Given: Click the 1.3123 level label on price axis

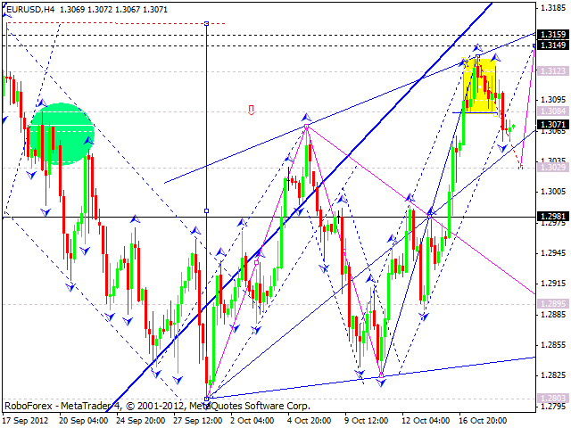Looking at the screenshot, I should pyautogui.click(x=553, y=70).
